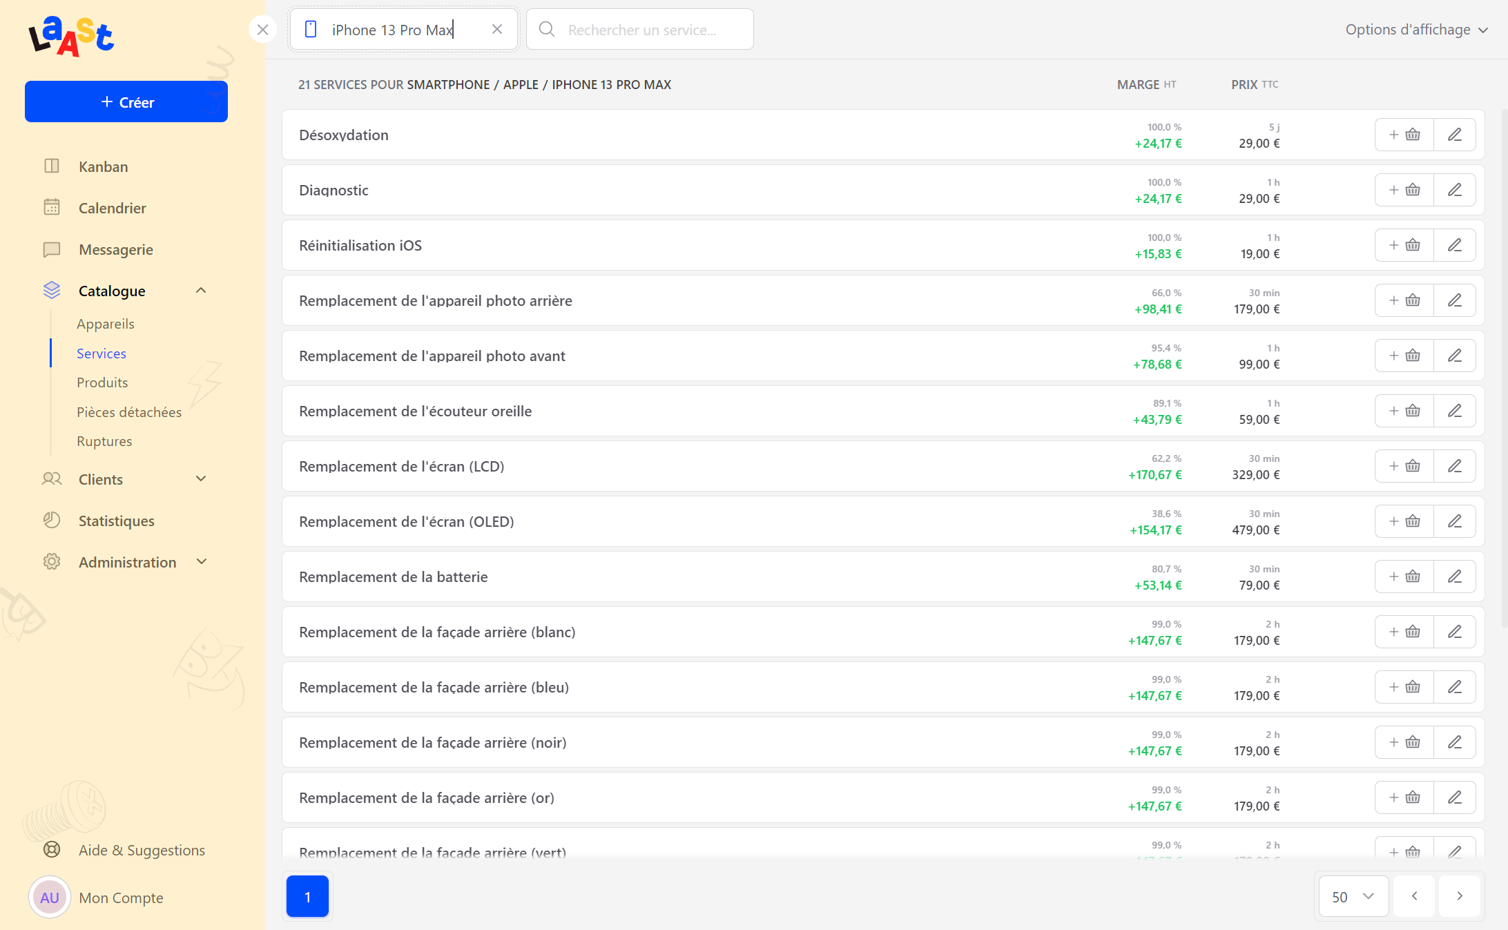Click the Créer button
This screenshot has height=930, width=1508.
126,101
